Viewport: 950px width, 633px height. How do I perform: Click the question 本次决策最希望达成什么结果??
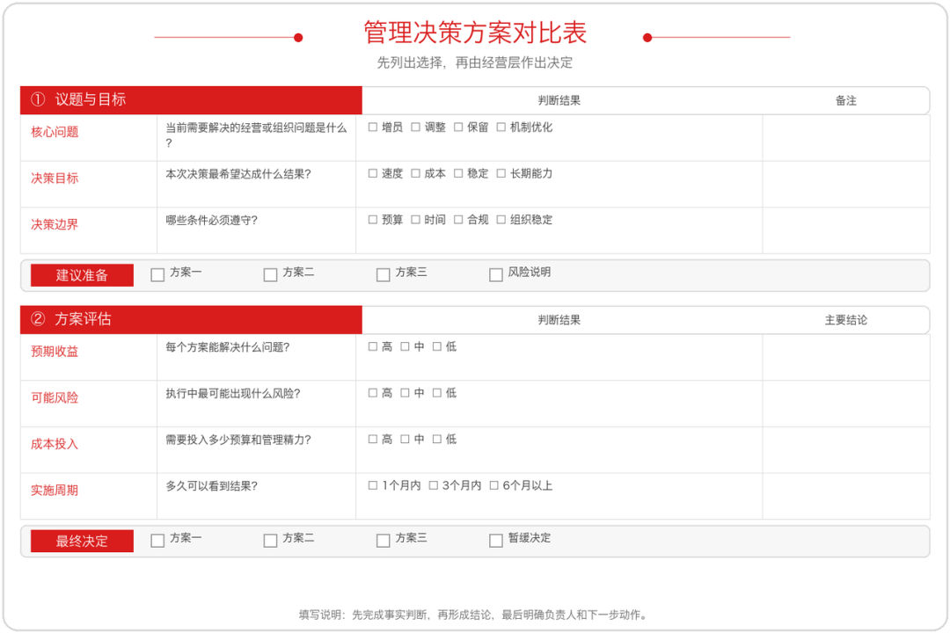point(238,174)
